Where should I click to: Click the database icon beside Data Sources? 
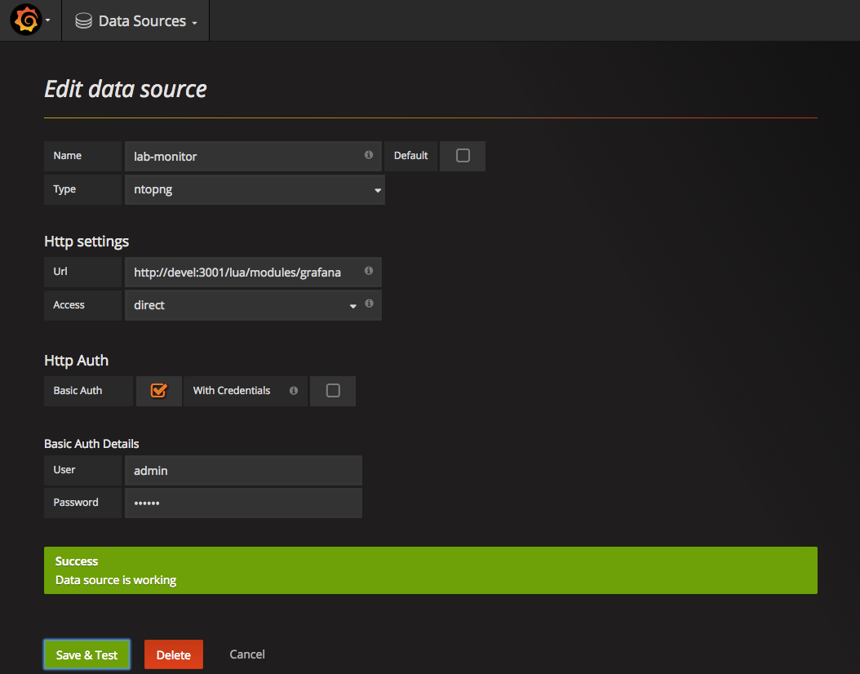(x=83, y=21)
